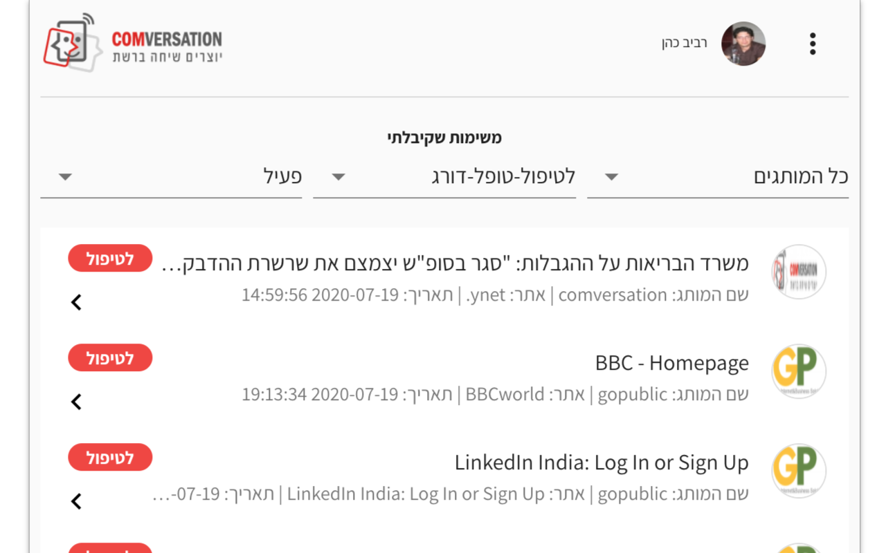Image resolution: width=886 pixels, height=553 pixels.
Task: Click the לטיפול badge on the ynet task
Action: click(110, 259)
